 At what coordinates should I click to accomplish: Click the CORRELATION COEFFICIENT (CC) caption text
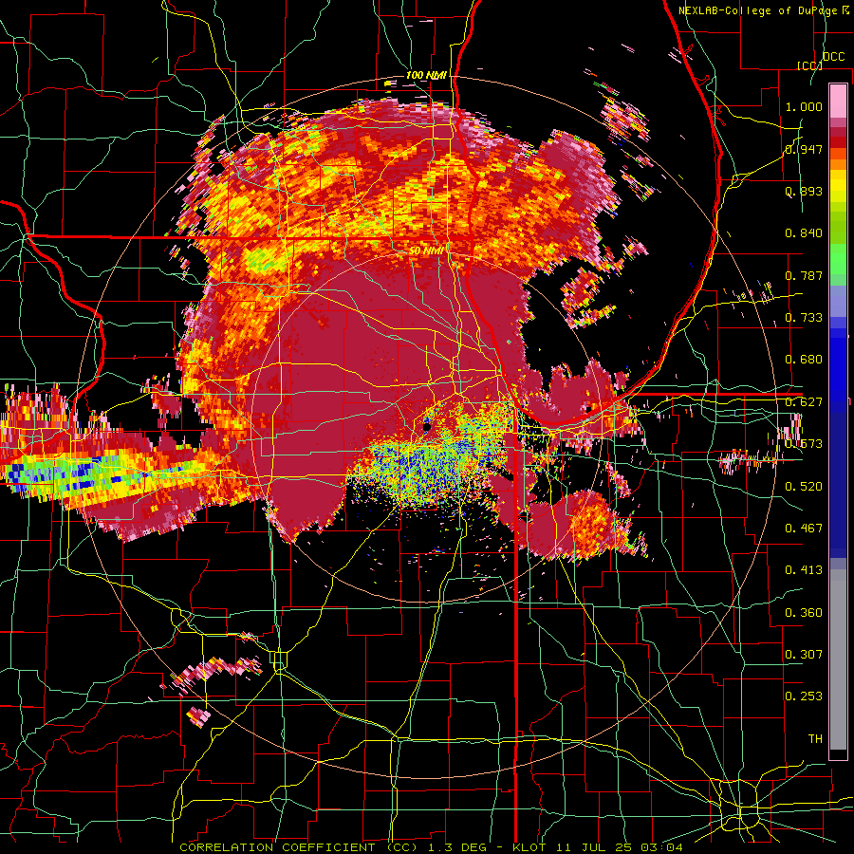(299, 847)
